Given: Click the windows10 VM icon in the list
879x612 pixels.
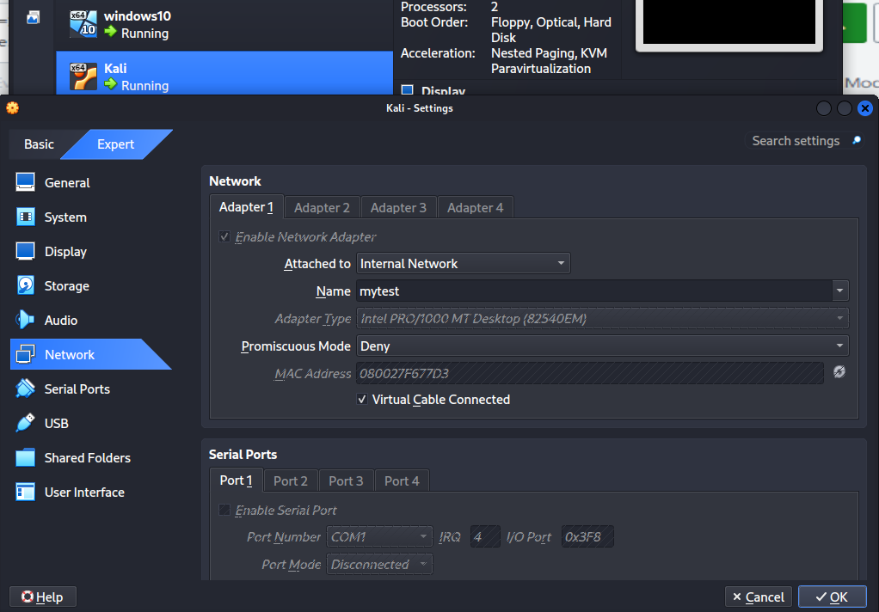Looking at the screenshot, I should pyautogui.click(x=83, y=24).
